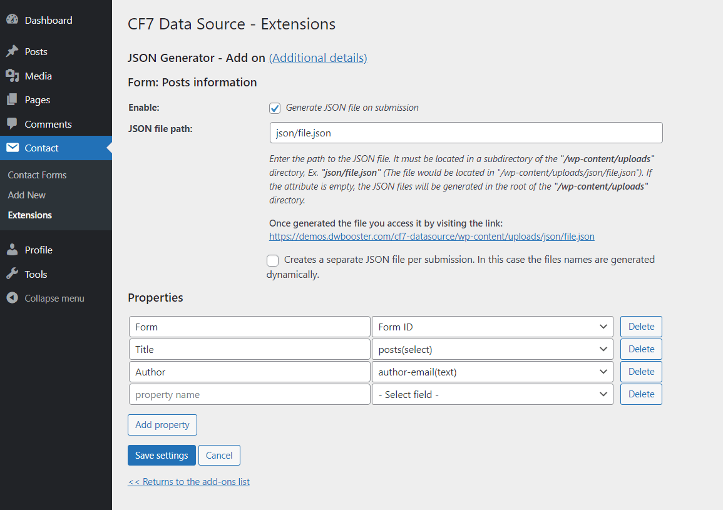Screen dimensions: 723x510
Task: Enable separate JSON file per submission
Action: tap(273, 260)
